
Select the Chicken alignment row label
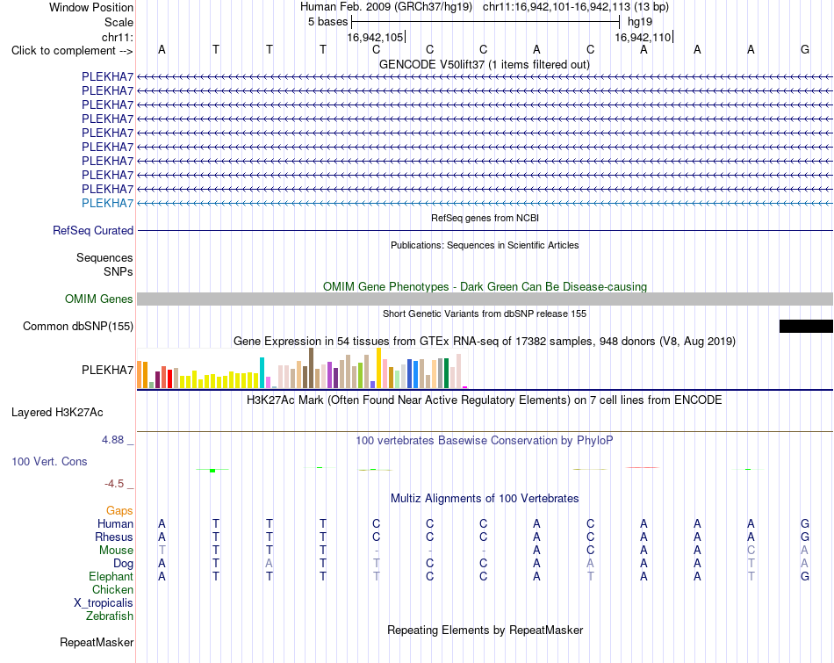click(112, 589)
